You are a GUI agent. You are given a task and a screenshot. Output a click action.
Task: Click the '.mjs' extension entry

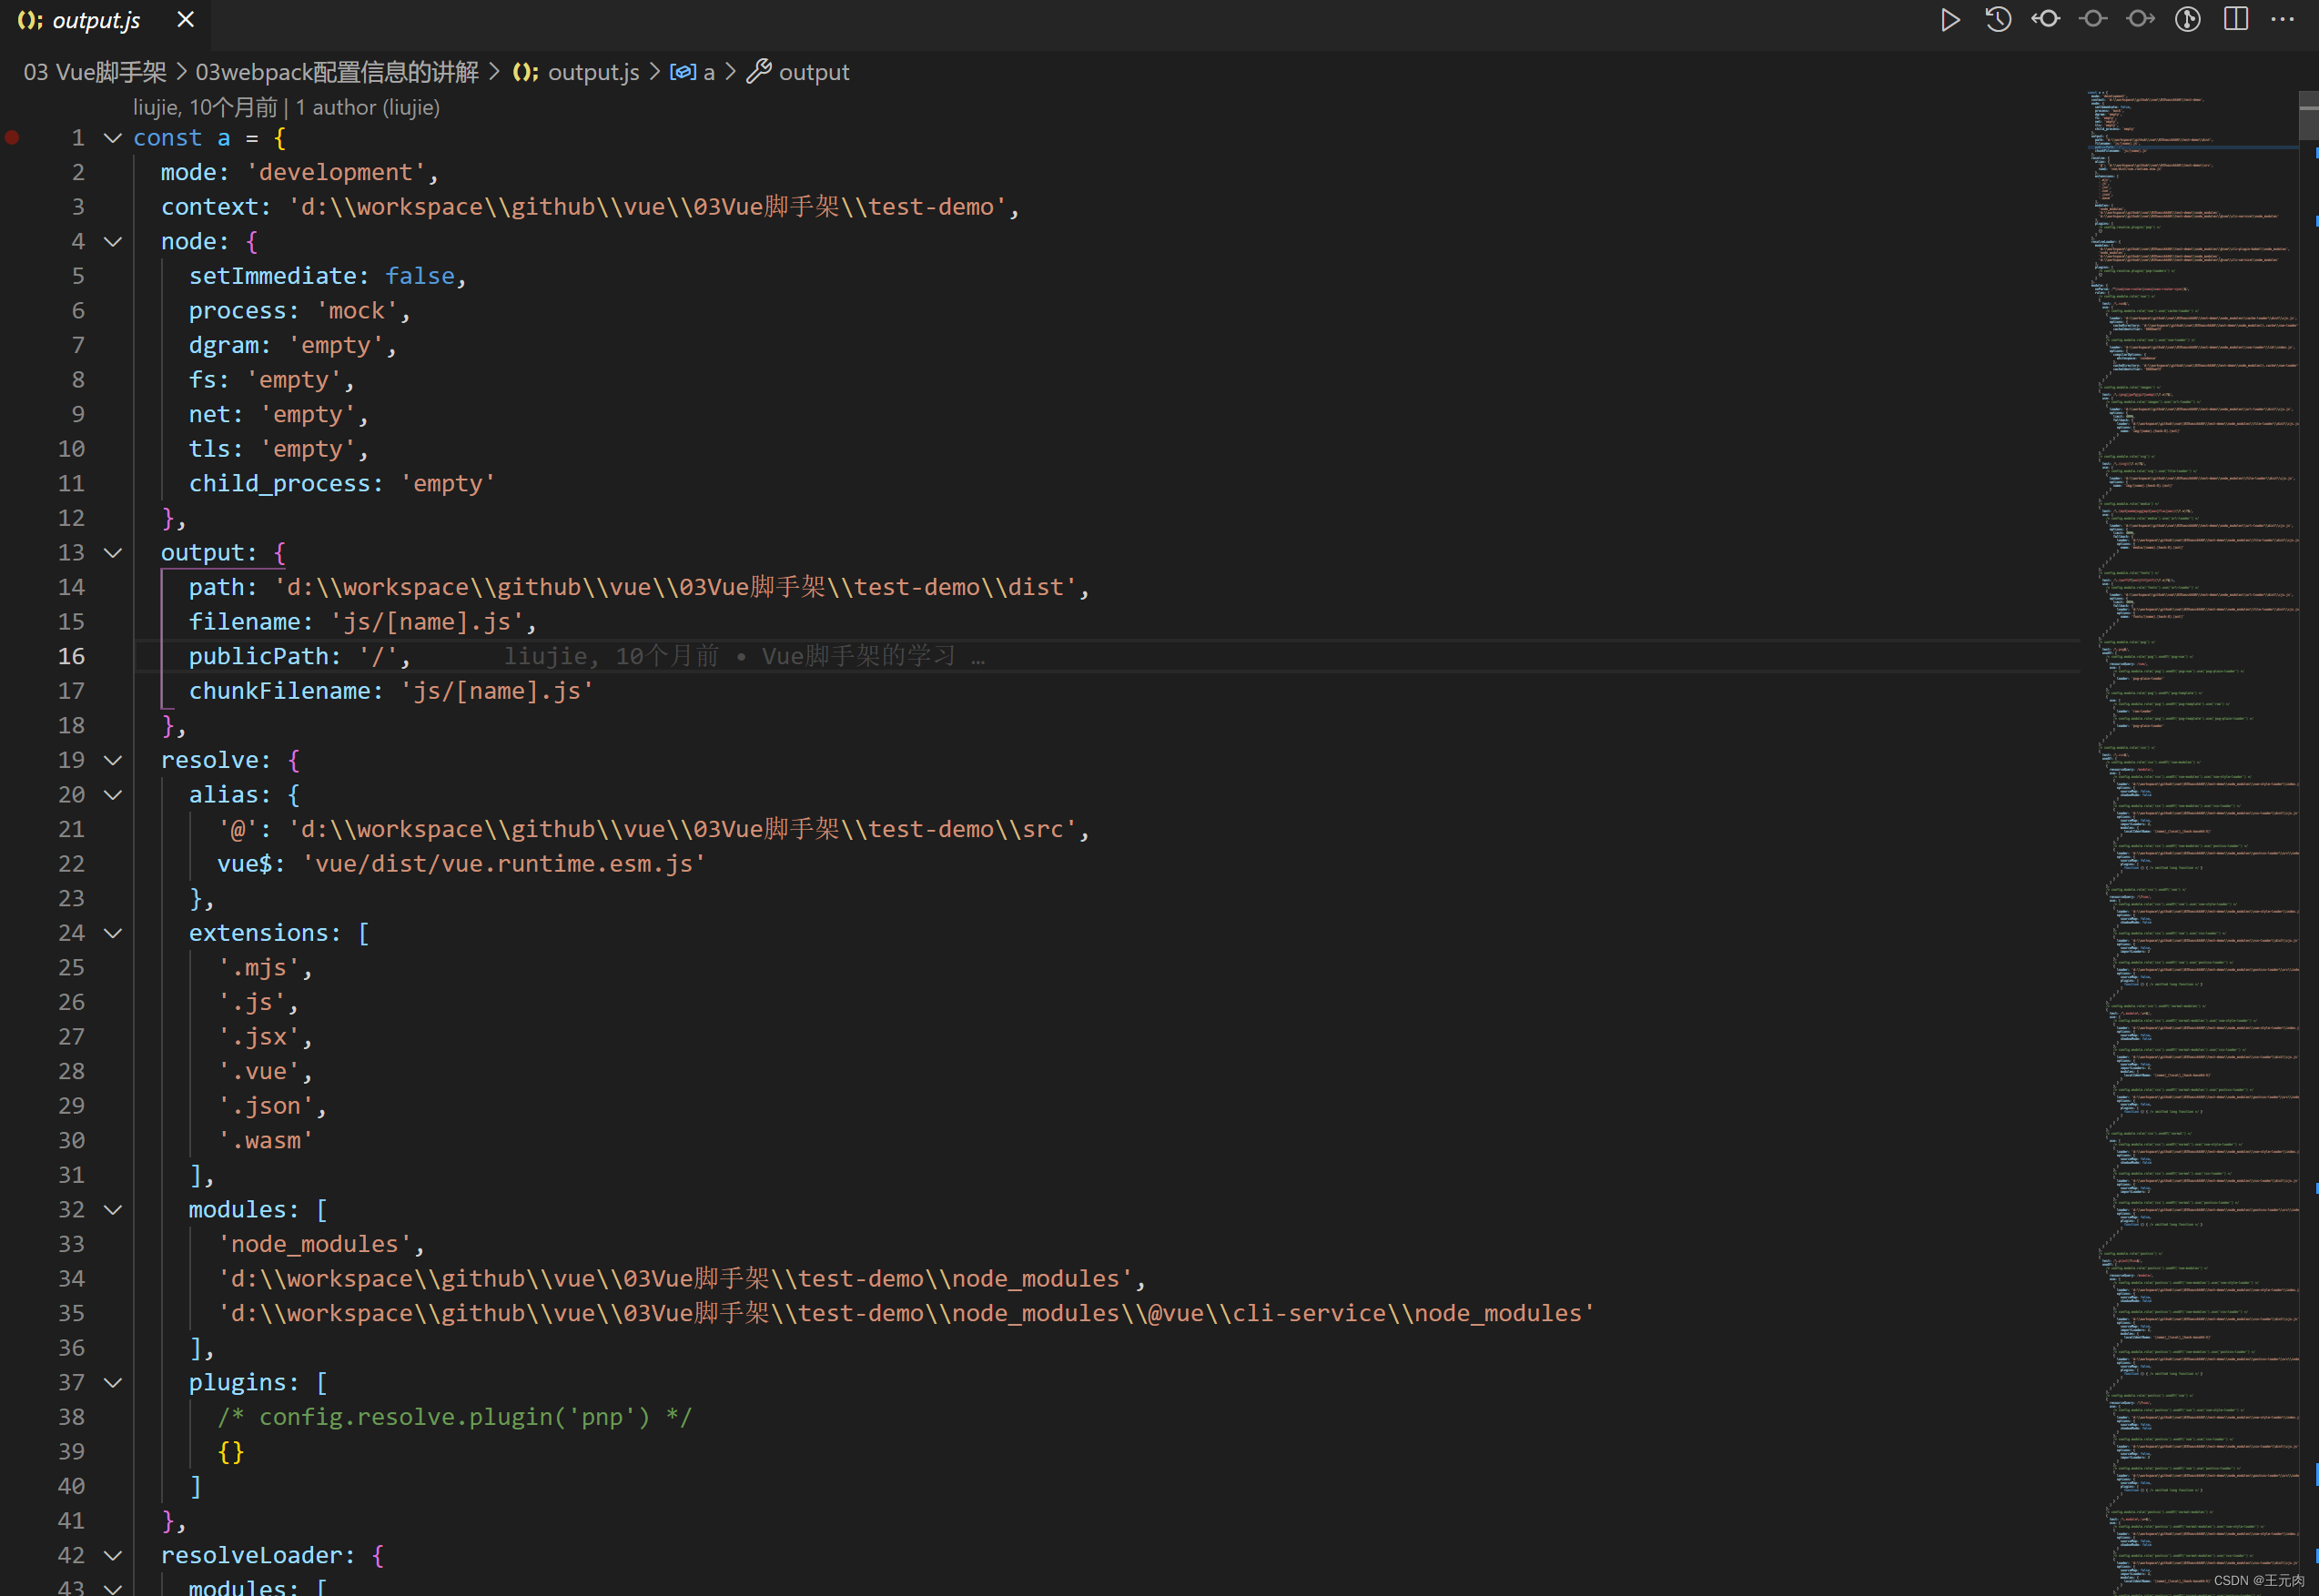(x=265, y=968)
